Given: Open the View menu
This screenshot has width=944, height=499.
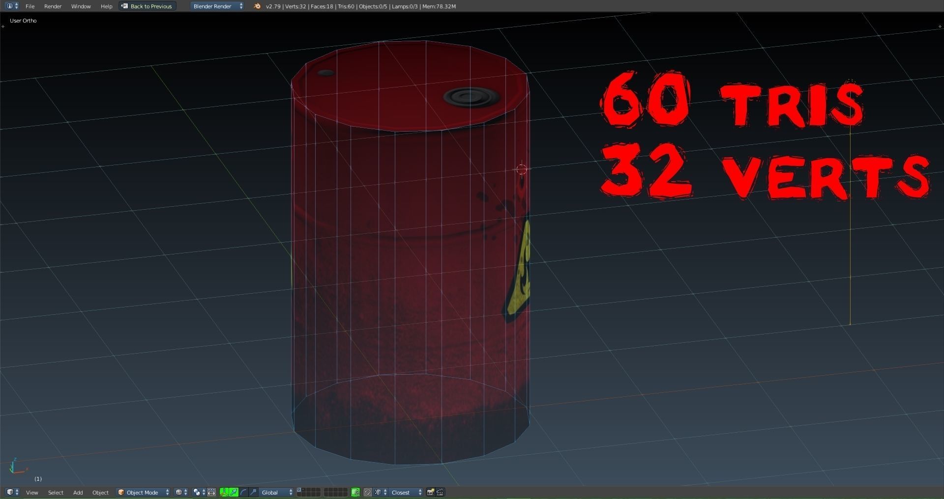Looking at the screenshot, I should (x=32, y=493).
